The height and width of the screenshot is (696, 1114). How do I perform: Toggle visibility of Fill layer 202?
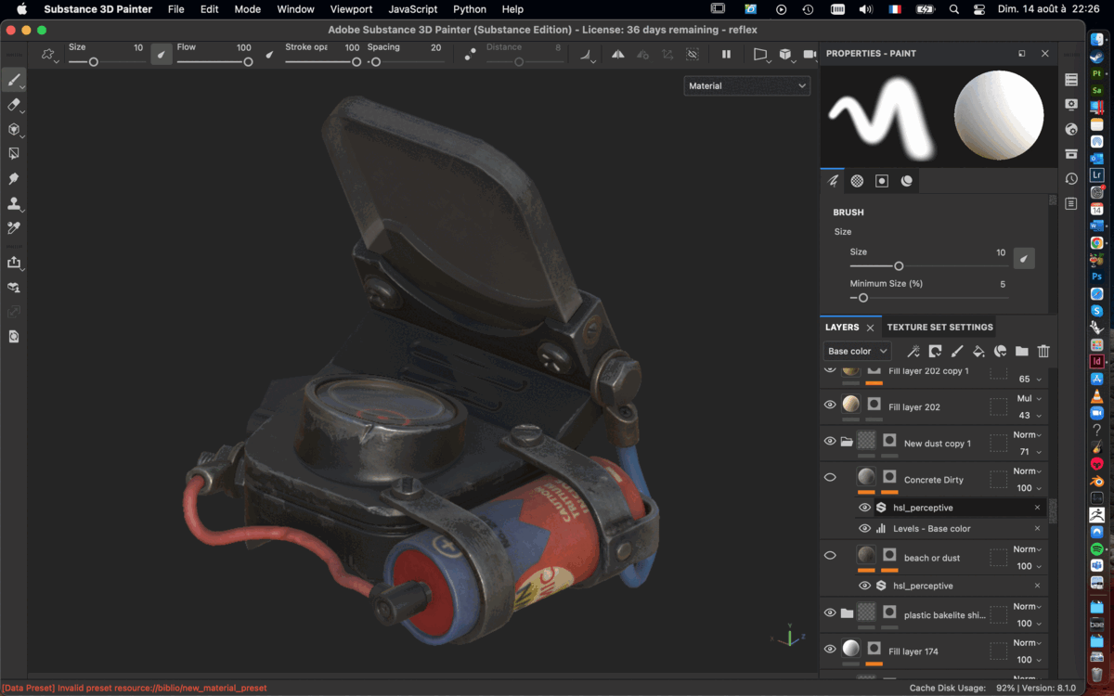829,405
